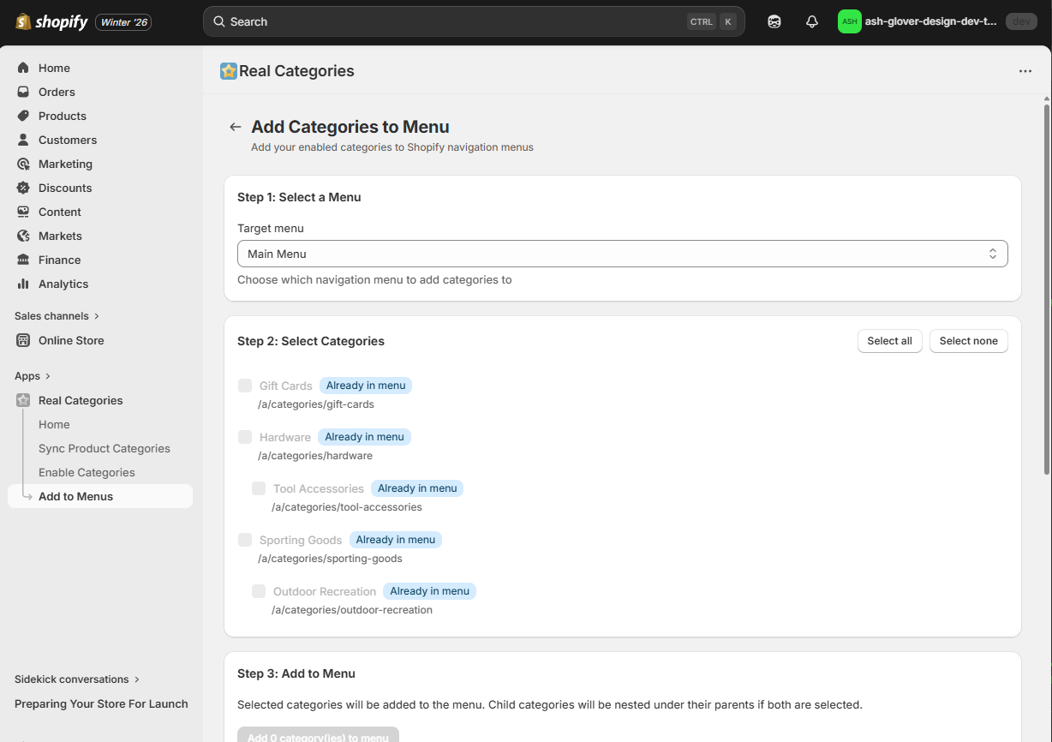The height and width of the screenshot is (742, 1052).
Task: Select the Sporting Goods checkbox
Action: point(244,540)
